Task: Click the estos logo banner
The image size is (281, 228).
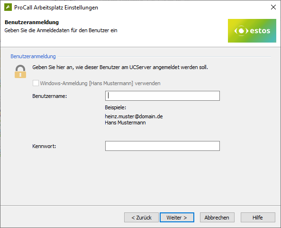Action: (x=252, y=31)
